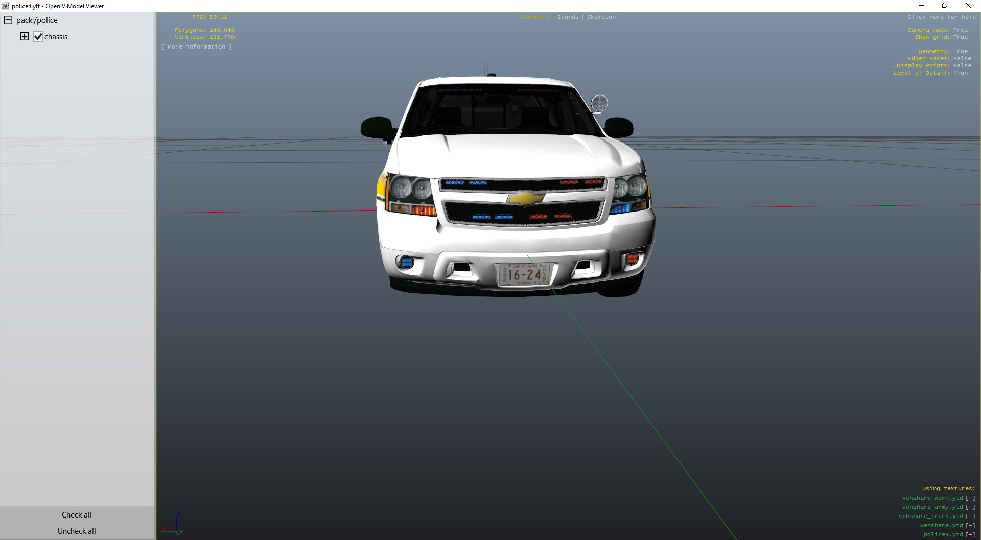Uncheck the chassis visibility checkbox
Viewport: 981px width, 540px height.
pyautogui.click(x=38, y=37)
